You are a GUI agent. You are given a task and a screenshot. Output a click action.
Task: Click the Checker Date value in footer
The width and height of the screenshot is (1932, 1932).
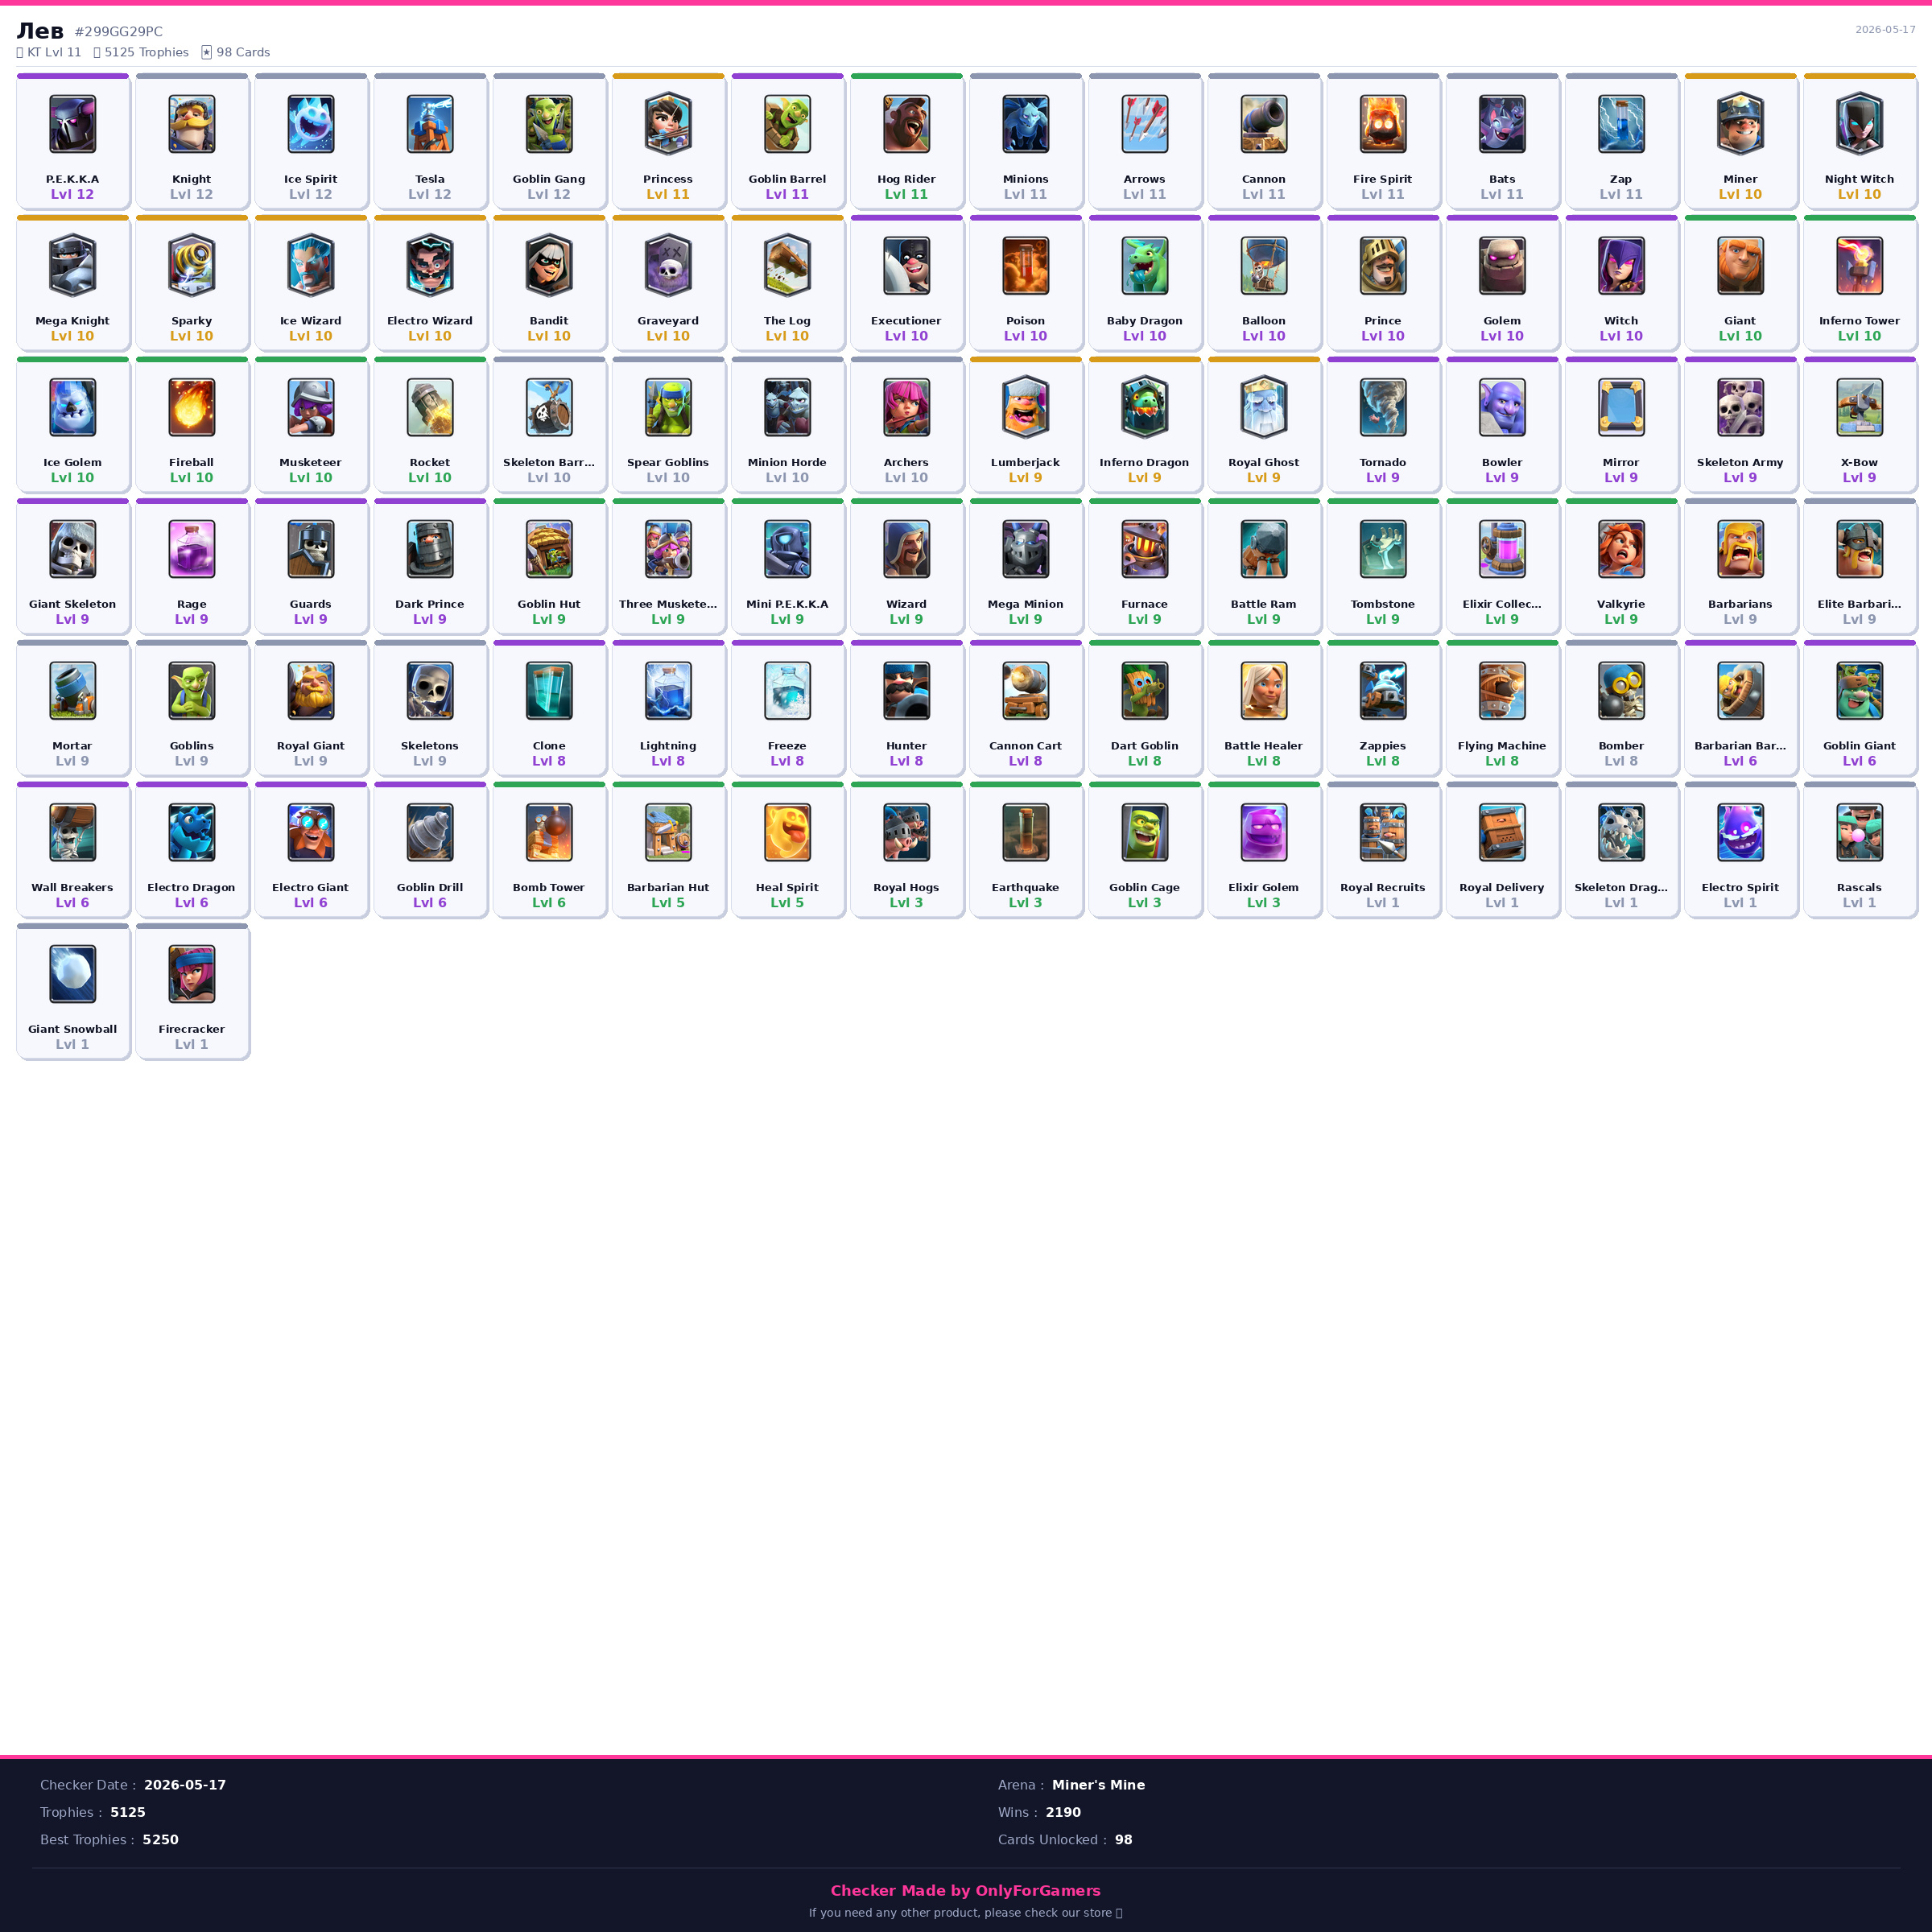pyautogui.click(x=185, y=1785)
